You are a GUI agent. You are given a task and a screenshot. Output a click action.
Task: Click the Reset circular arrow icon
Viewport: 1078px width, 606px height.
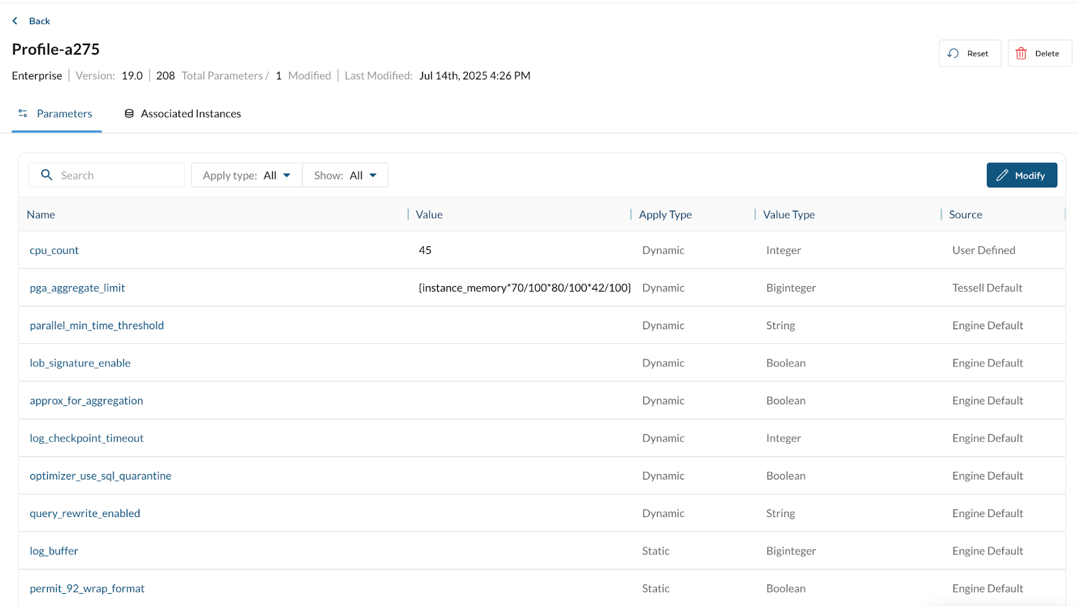[x=953, y=53]
